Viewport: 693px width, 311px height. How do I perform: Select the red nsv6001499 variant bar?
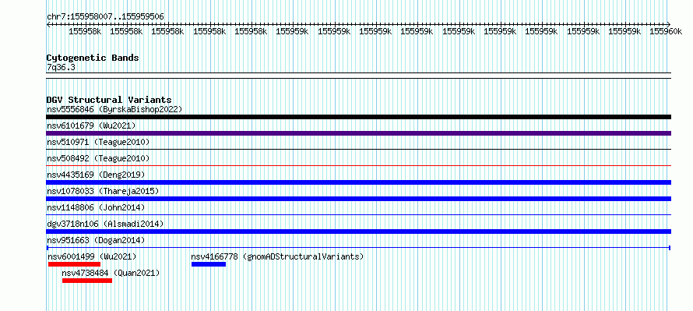(x=74, y=264)
